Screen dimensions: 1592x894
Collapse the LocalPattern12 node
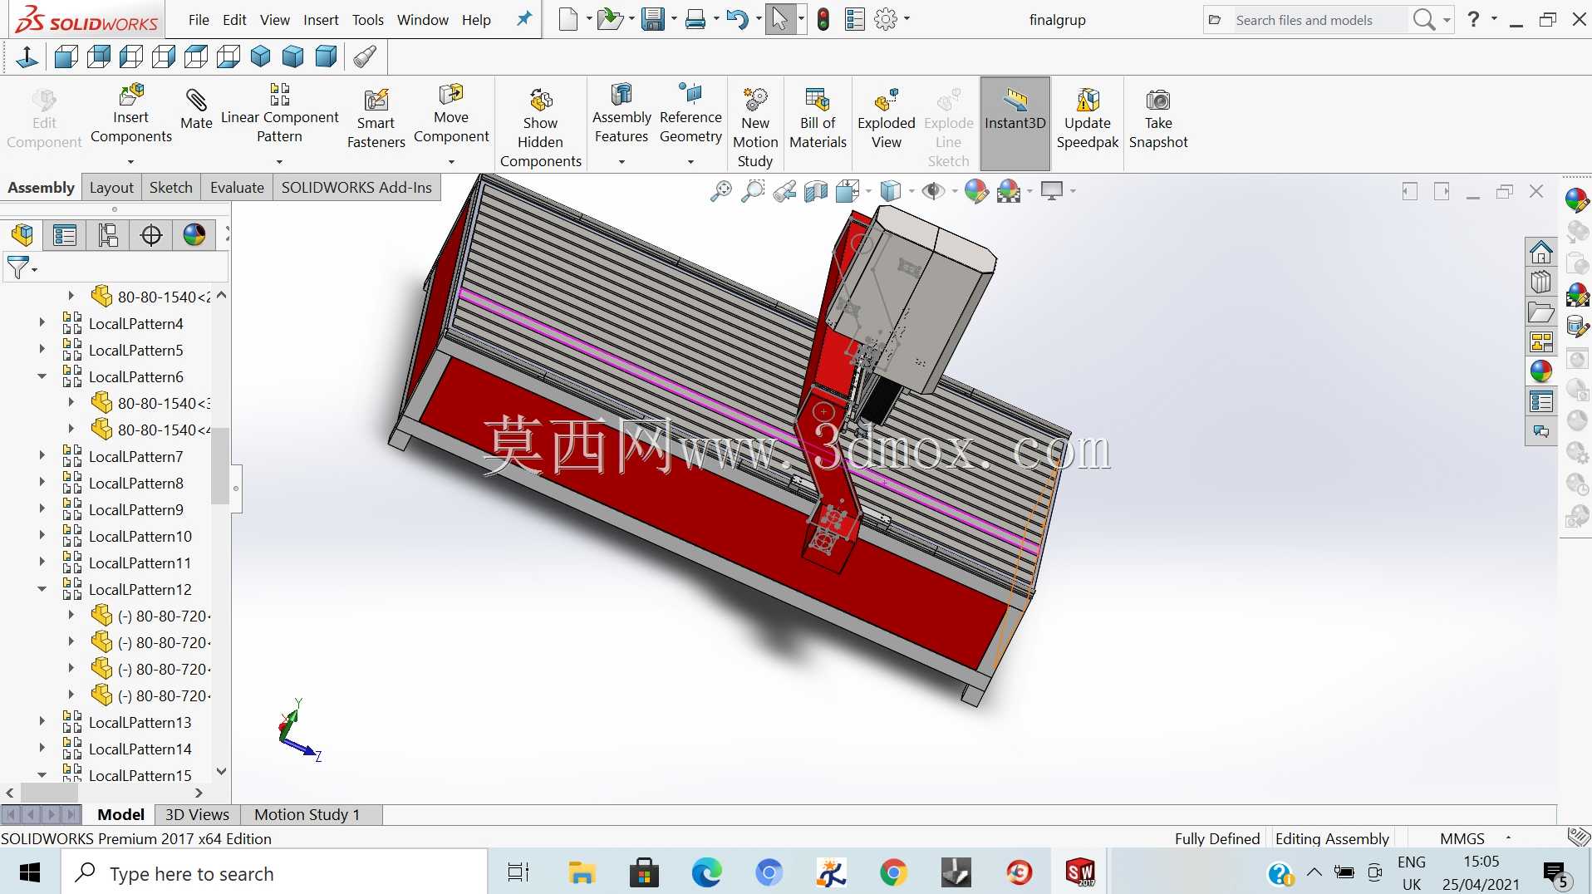point(42,589)
